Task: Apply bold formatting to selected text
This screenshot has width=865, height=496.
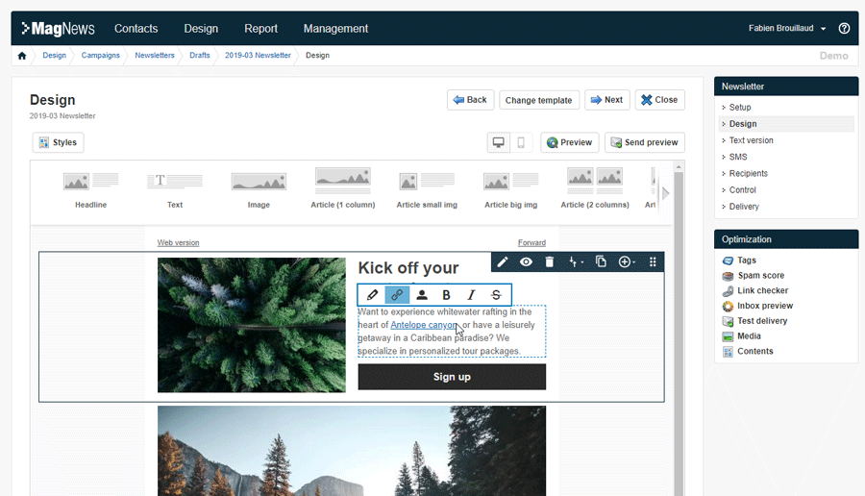Action: (x=446, y=295)
